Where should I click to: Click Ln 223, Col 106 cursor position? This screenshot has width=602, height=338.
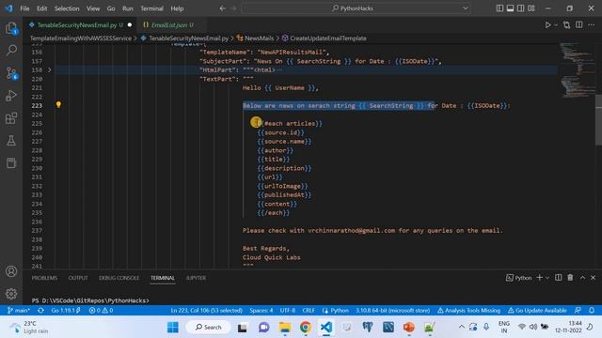(207, 311)
